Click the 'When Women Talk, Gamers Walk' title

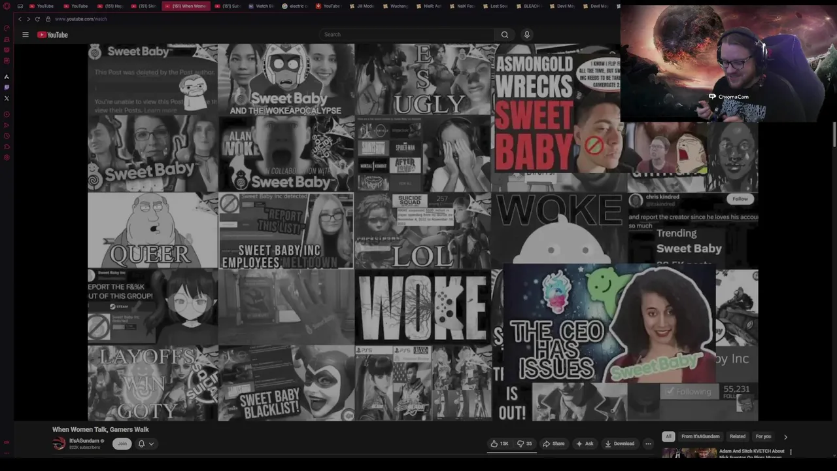coord(101,430)
